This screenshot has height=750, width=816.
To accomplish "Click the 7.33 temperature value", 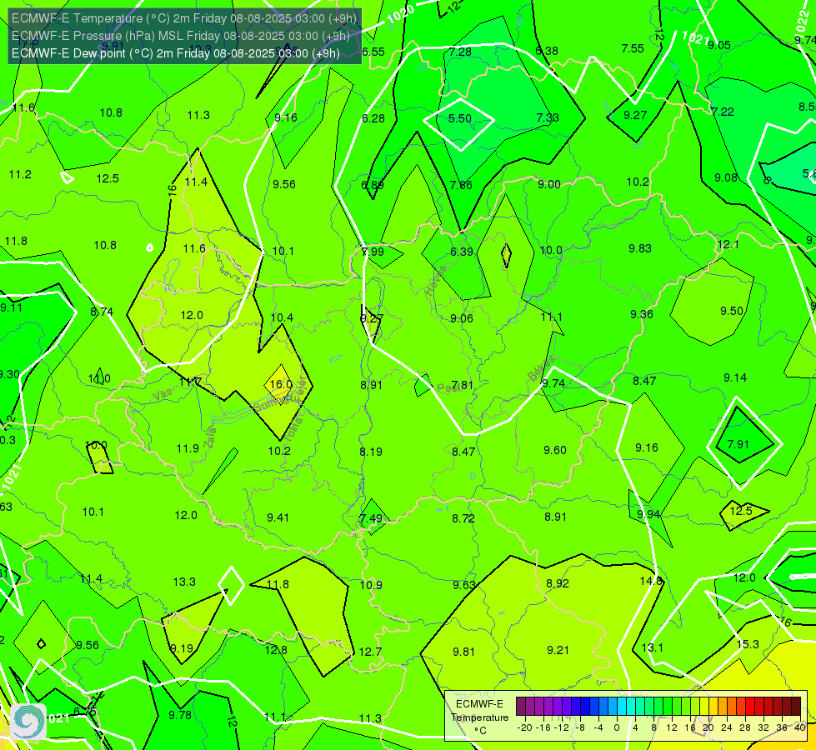I will (548, 117).
